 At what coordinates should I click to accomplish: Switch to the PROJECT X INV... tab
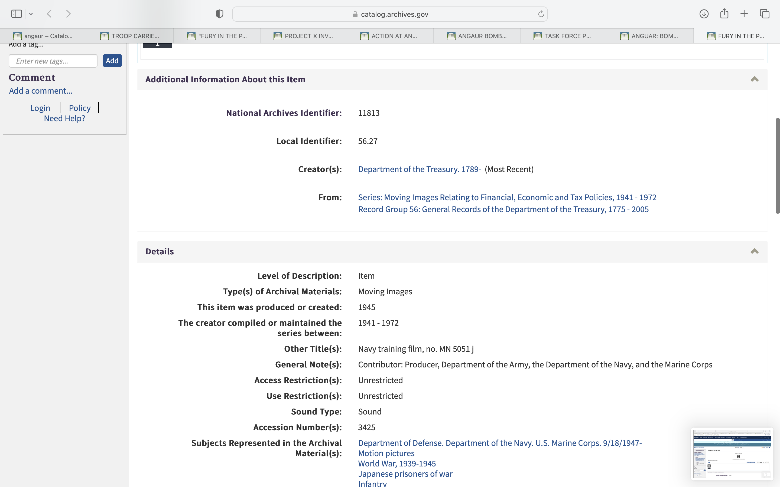304,36
